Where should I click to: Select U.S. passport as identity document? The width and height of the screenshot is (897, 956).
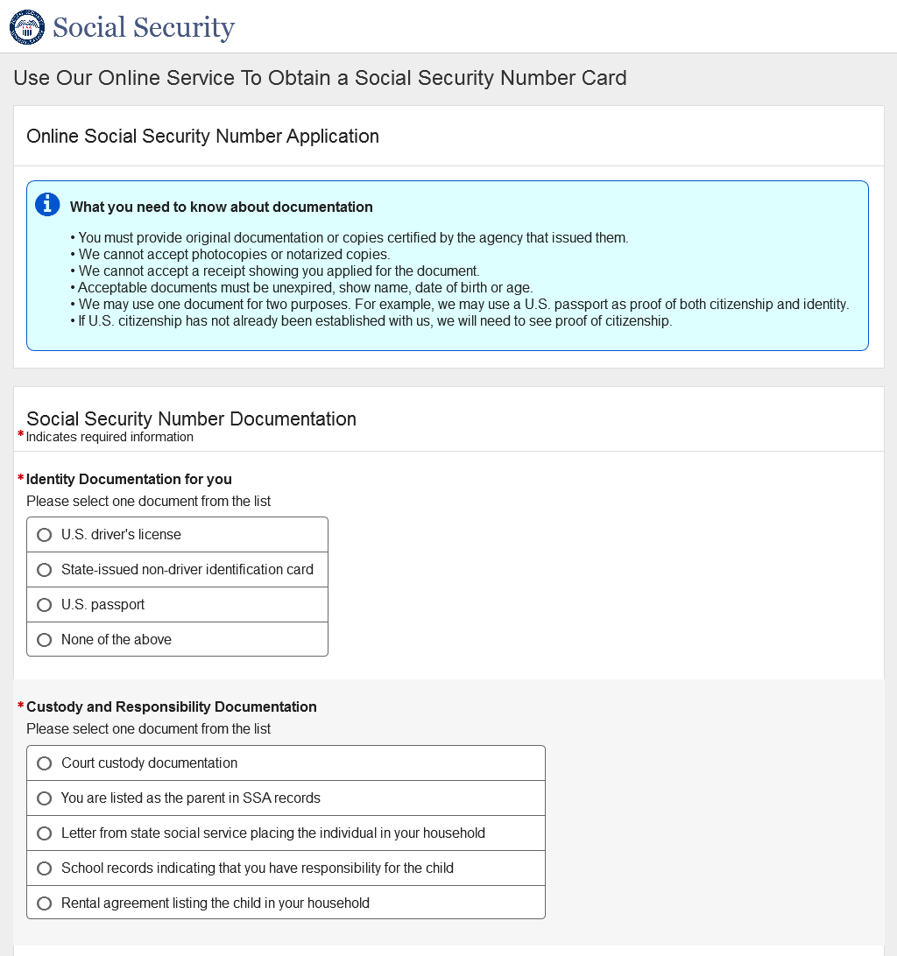pyautogui.click(x=45, y=605)
